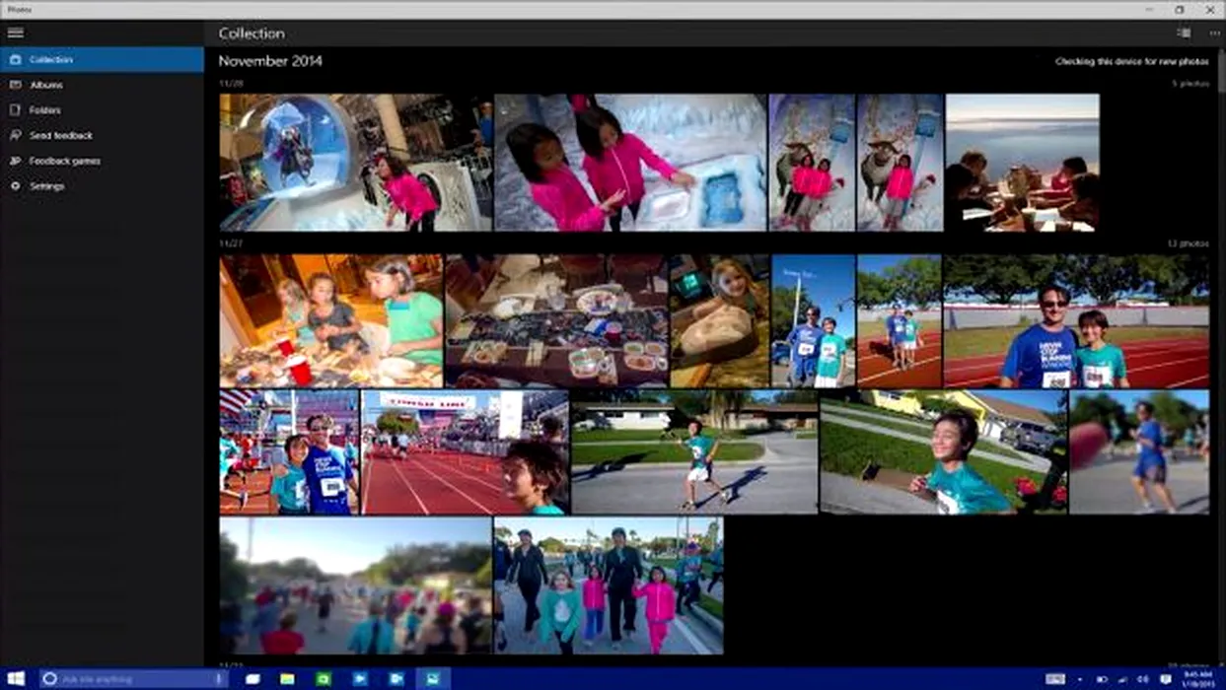Open the finish line track photo

[x=465, y=451]
